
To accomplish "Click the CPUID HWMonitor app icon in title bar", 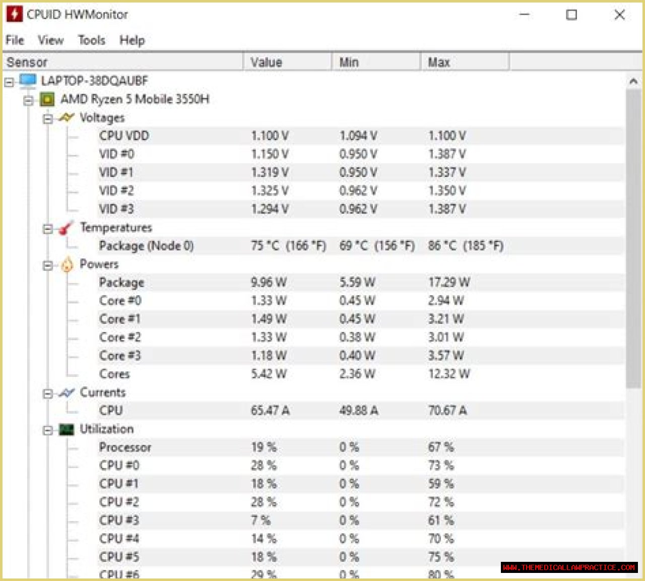I will pos(14,14).
